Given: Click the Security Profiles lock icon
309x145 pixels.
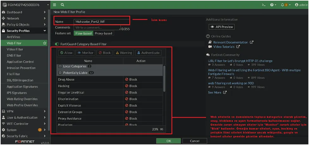Looking at the screenshot, I should 3,31.
